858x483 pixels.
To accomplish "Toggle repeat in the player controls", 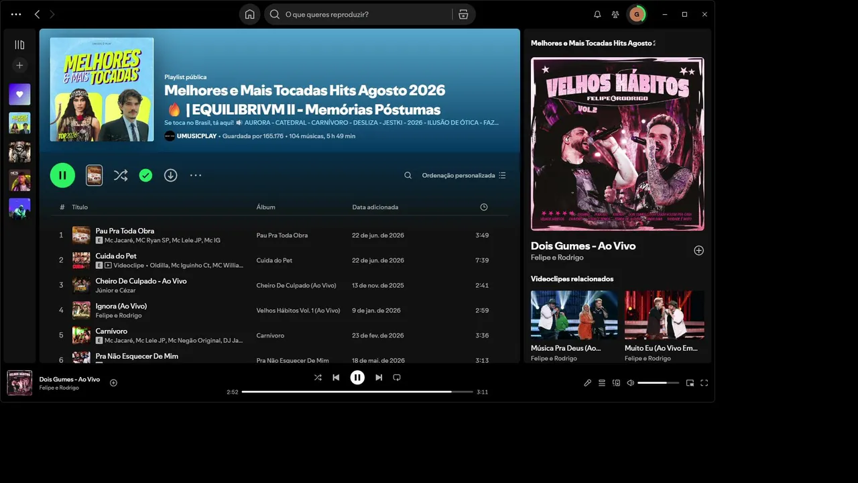I will (x=397, y=378).
